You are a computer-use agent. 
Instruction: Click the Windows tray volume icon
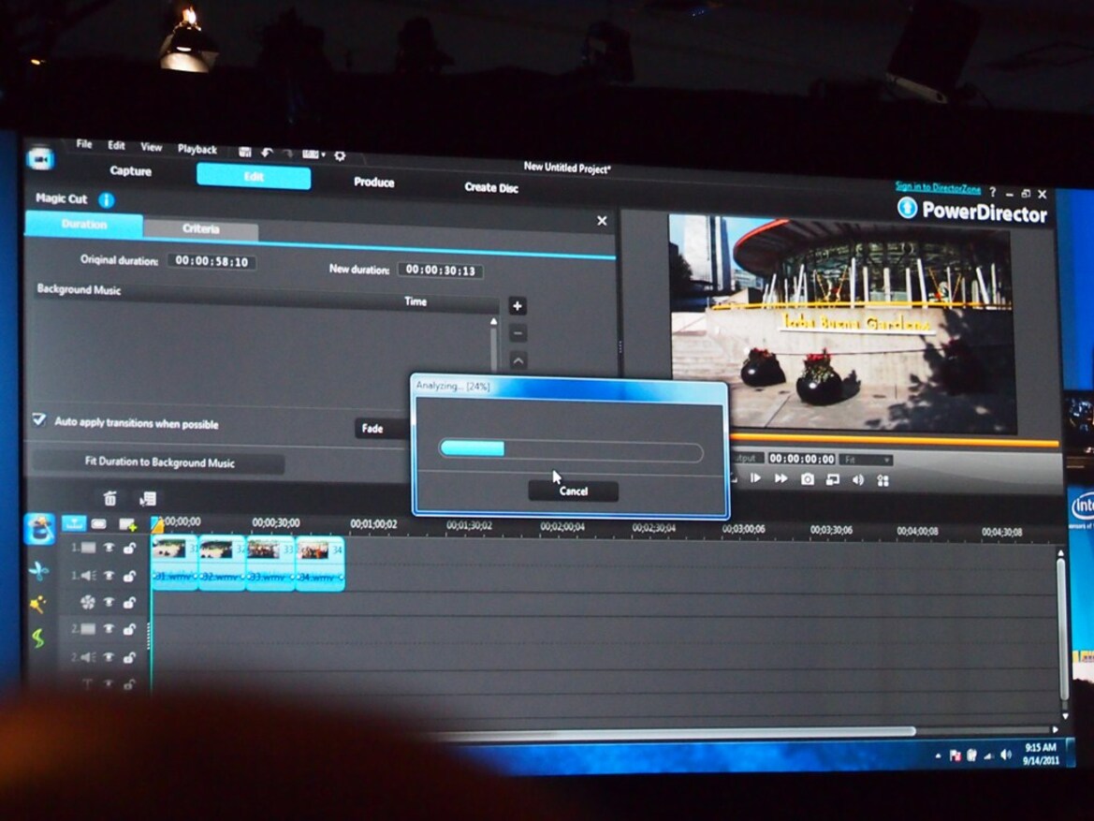(1005, 755)
